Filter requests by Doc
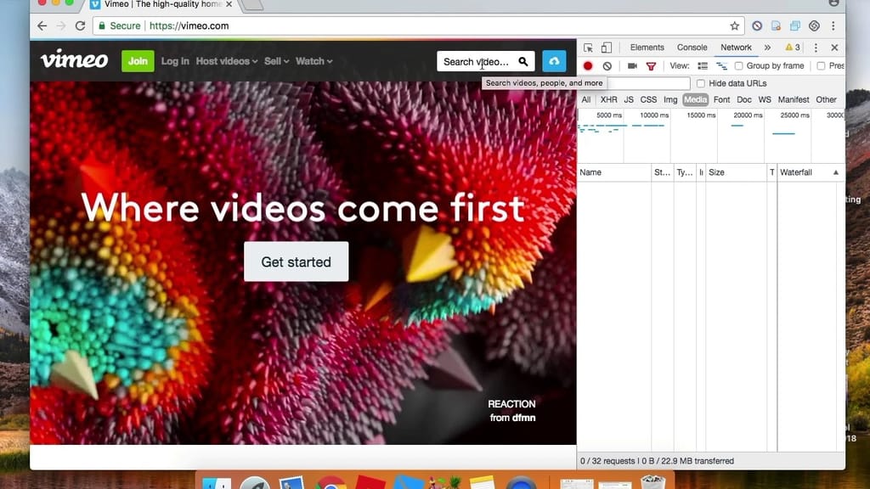The width and height of the screenshot is (870, 489). pyautogui.click(x=744, y=100)
